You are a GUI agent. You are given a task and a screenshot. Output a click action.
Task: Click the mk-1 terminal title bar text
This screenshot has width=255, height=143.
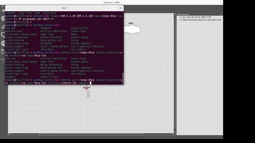click(64, 8)
